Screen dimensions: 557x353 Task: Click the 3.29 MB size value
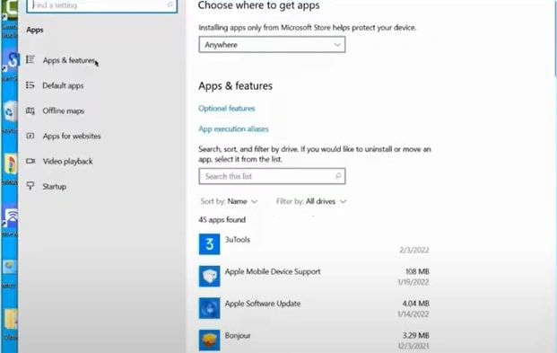(x=415, y=336)
